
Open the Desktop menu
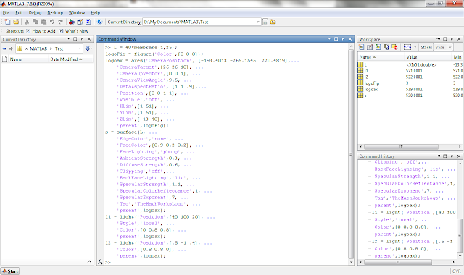pos(55,13)
